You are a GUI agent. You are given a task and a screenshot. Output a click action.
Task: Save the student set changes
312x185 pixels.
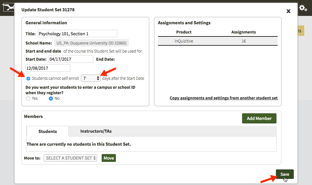(285, 174)
